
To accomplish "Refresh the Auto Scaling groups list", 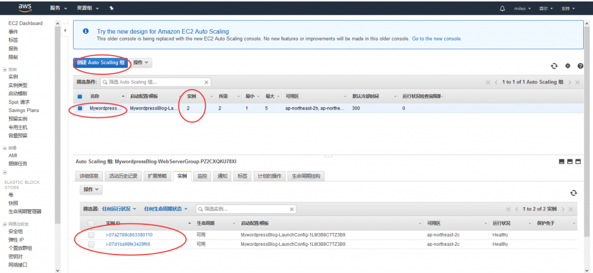I will coord(554,66).
